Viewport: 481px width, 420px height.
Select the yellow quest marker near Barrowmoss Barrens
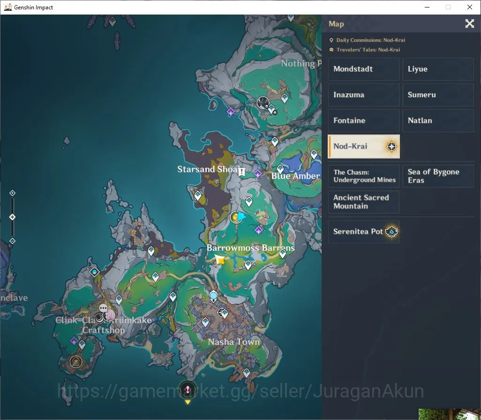point(220,260)
